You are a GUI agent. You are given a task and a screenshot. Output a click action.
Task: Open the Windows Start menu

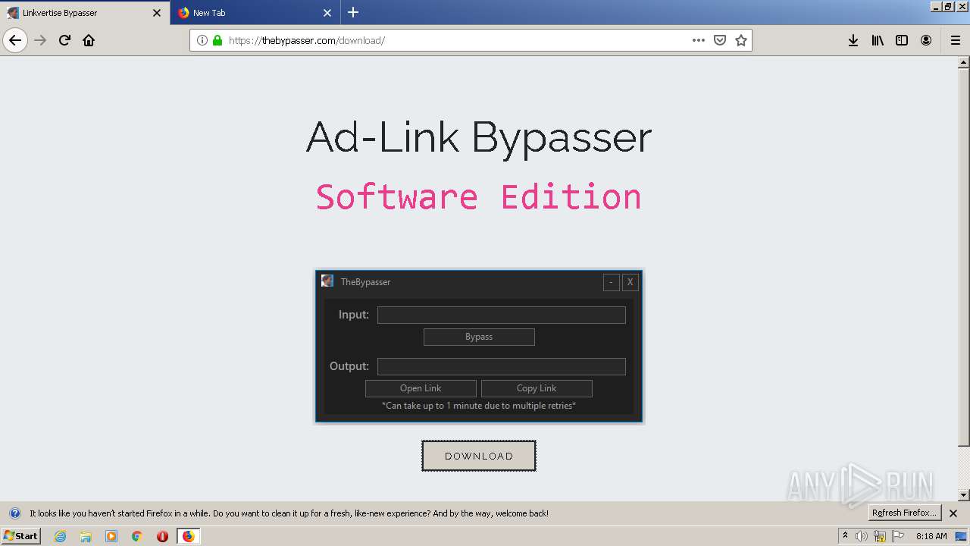pos(20,536)
